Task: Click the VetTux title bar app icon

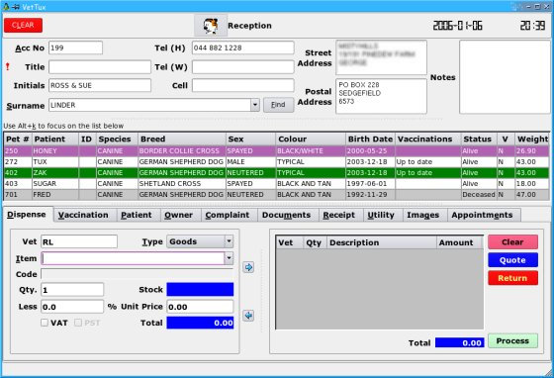Action: point(6,6)
